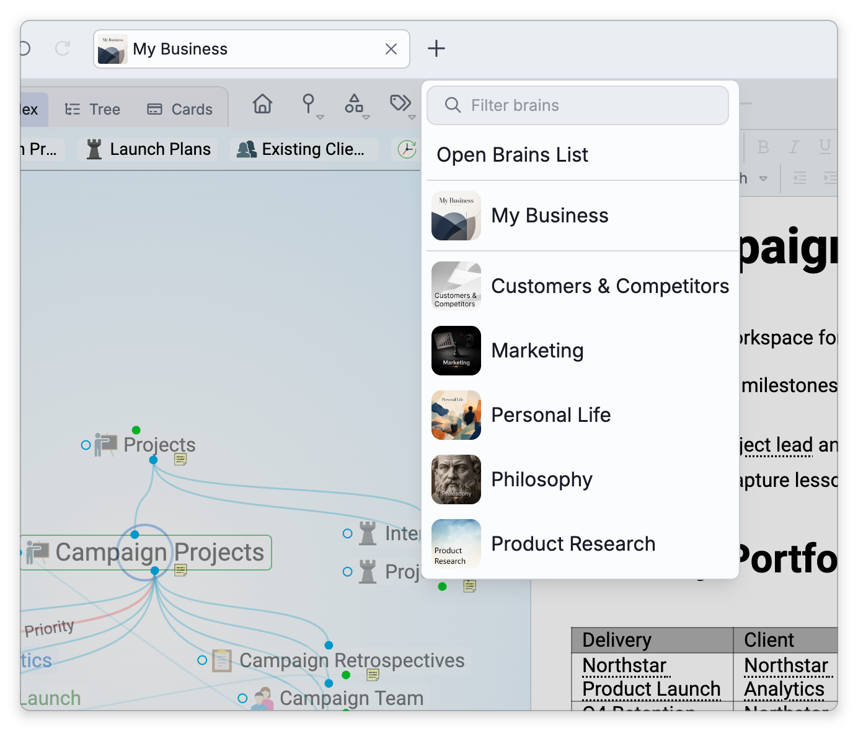Click the search magnifier icon
The height and width of the screenshot is (731, 858).
click(453, 105)
